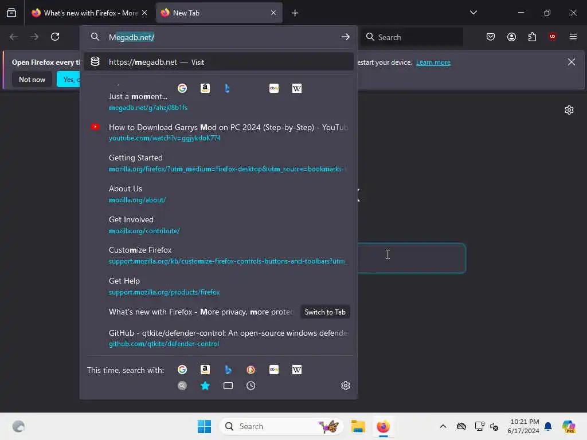Open Firefox account menu
The height and width of the screenshot is (440, 587).
pos(511,37)
